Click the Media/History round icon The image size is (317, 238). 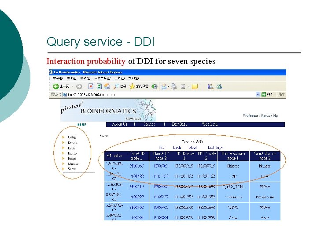(155, 86)
